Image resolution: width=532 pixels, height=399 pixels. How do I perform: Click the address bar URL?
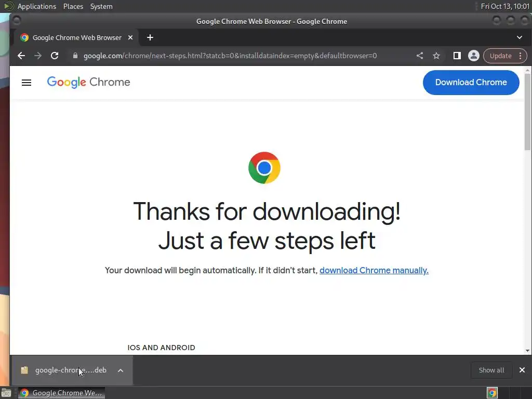point(230,56)
